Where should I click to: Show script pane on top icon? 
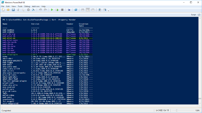pyautogui.click(x=83, y=10)
